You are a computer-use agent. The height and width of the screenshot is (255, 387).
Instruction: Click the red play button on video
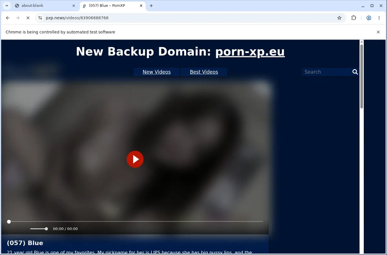(135, 159)
